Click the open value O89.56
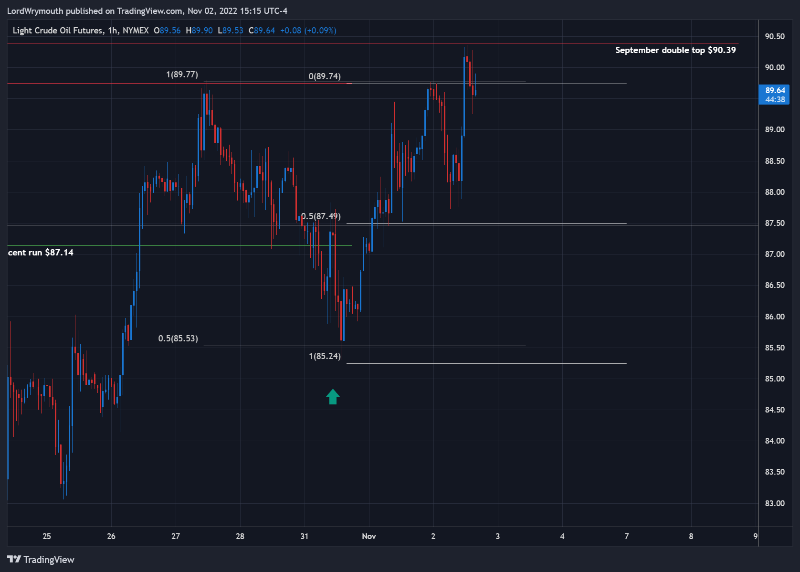 167,31
